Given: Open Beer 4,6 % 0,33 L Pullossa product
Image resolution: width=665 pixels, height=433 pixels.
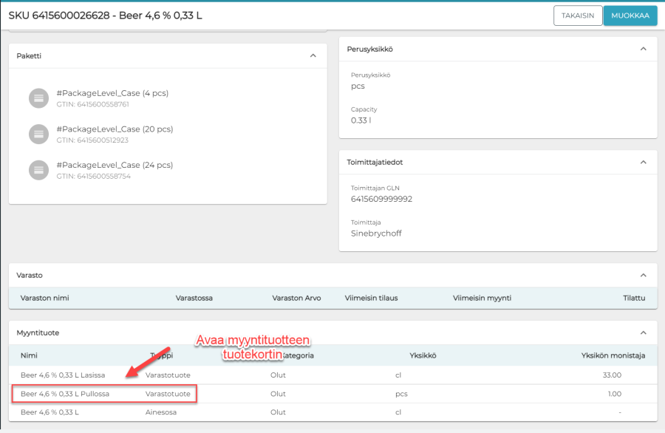Looking at the screenshot, I should [65, 394].
